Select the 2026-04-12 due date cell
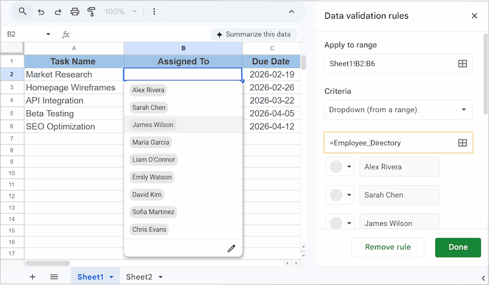Screen dimensions: 489x285 (271, 126)
